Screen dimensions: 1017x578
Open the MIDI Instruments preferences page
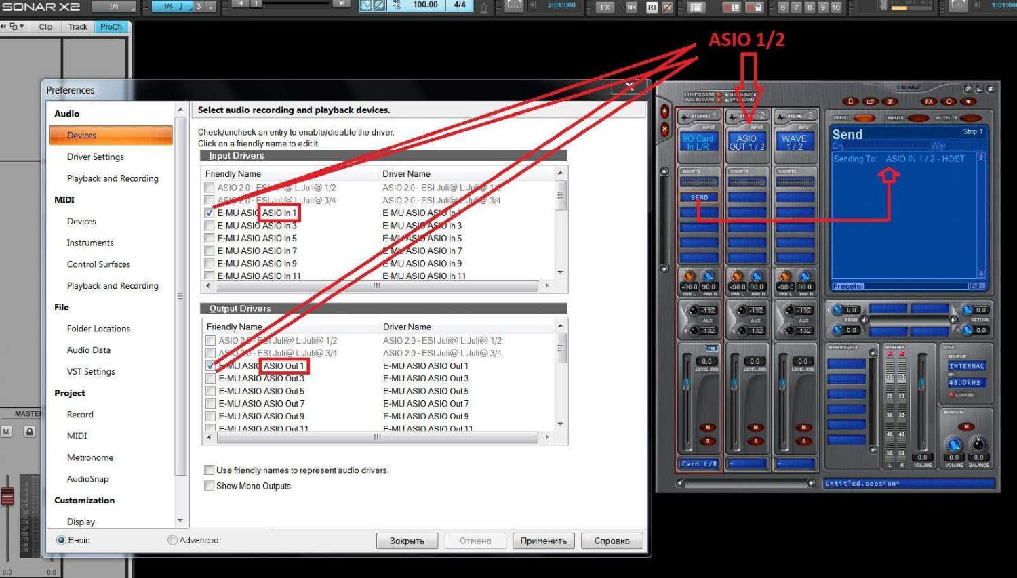click(90, 243)
